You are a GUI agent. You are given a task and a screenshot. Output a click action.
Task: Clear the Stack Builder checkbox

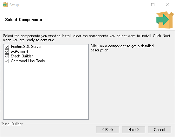pos(7,56)
